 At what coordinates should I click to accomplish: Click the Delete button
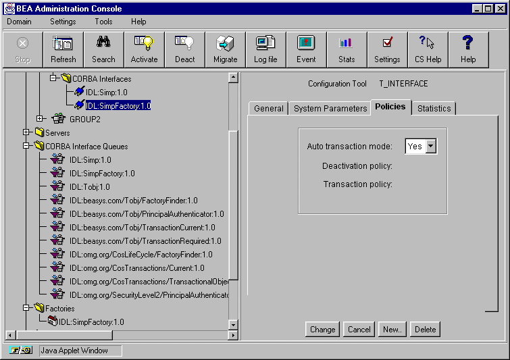tap(425, 330)
